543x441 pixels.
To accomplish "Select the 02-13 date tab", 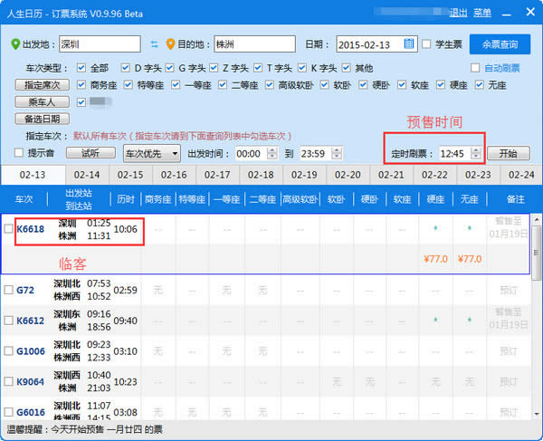I will click(33, 175).
